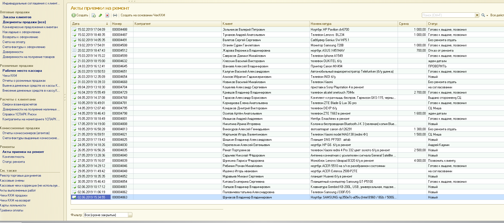Viewport: 504px width, 223px height.
Task: Click into the Поиск search field
Action: coord(448,15)
